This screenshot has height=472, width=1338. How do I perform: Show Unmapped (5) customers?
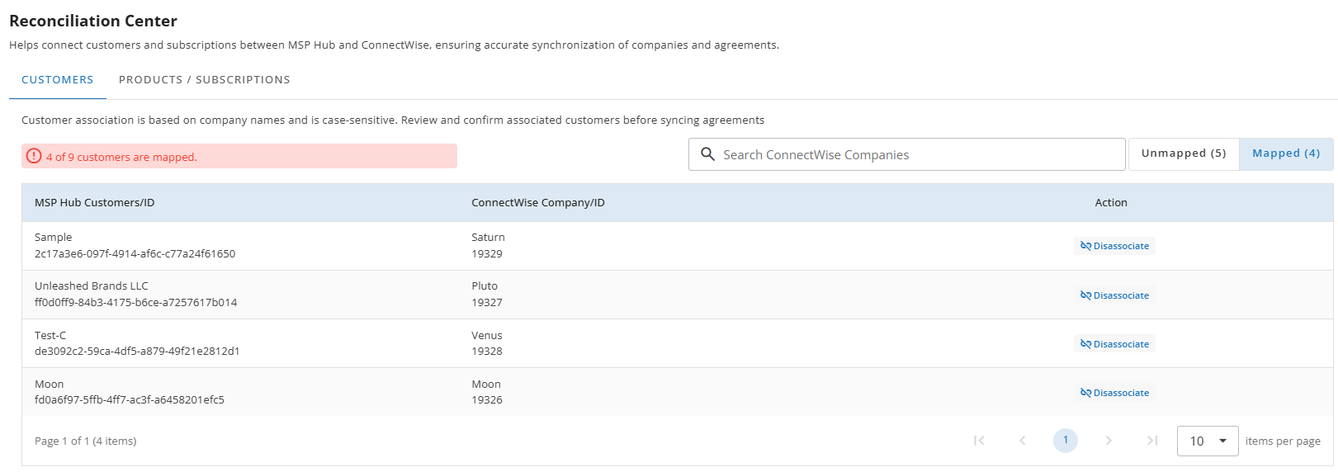pos(1184,153)
